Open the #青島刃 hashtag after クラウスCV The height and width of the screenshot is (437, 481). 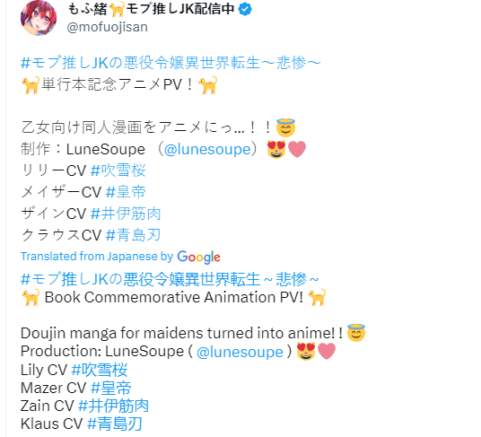click(x=133, y=235)
